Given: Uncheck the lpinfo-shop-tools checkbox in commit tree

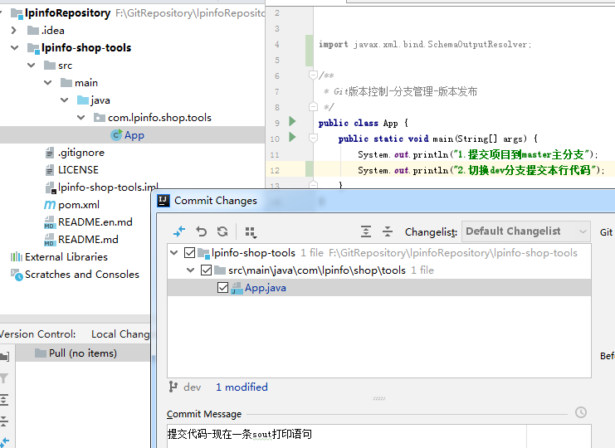Looking at the screenshot, I should point(190,253).
